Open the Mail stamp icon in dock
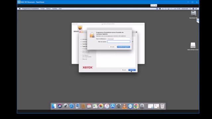 pos(77,106)
